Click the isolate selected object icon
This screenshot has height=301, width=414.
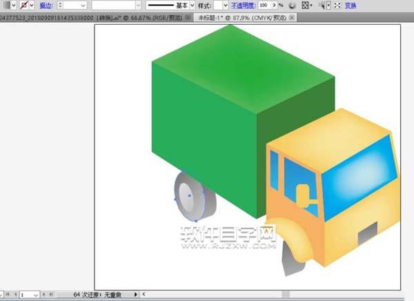pyautogui.click(x=337, y=6)
